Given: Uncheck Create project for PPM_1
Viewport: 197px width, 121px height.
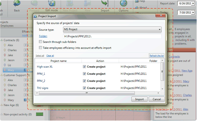Looking at the screenshot, I should tap(84, 74).
